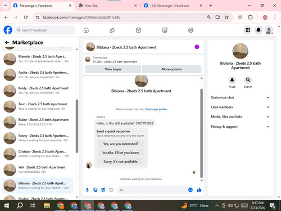This screenshot has height=211, width=281.
Task: Open the Tavo conversation
Action: coord(38,106)
